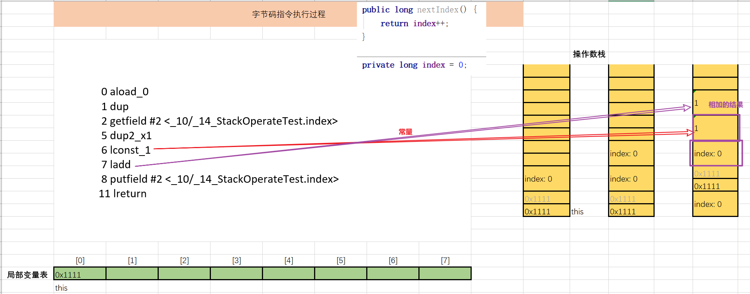Select the empty green cell under [7]

[x=445, y=274]
